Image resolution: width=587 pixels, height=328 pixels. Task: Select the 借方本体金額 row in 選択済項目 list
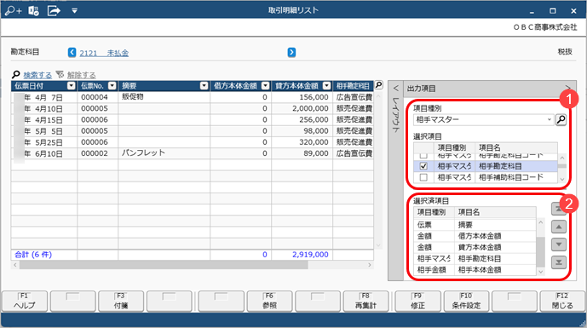point(475,236)
